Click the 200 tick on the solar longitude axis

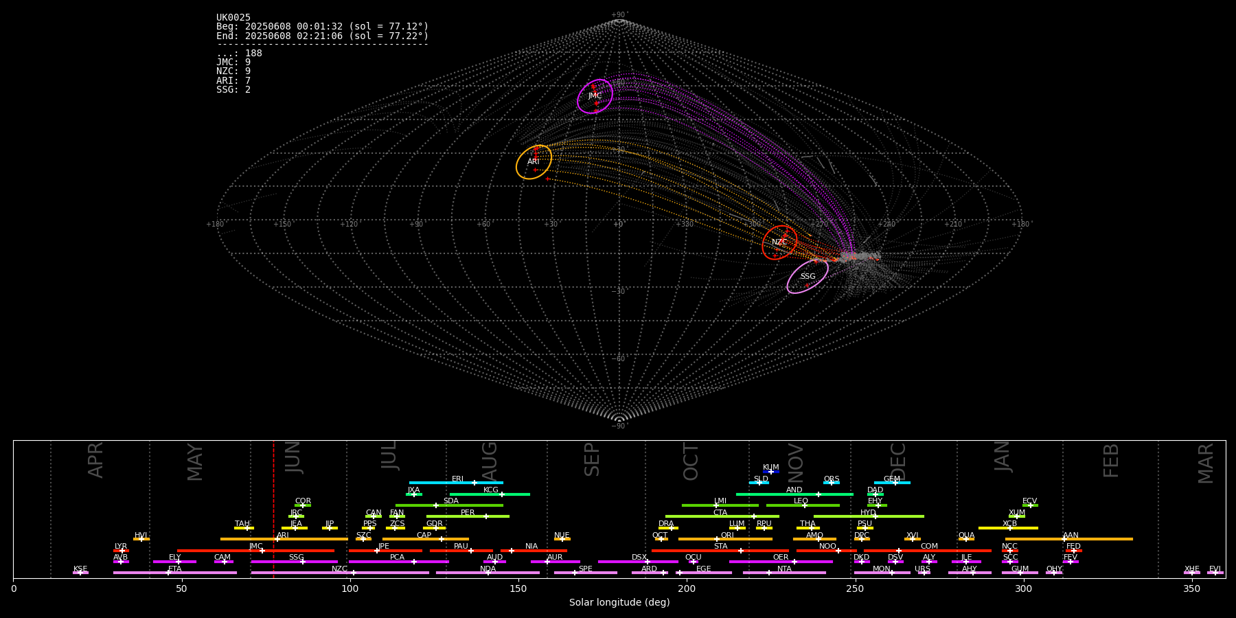[687, 588]
